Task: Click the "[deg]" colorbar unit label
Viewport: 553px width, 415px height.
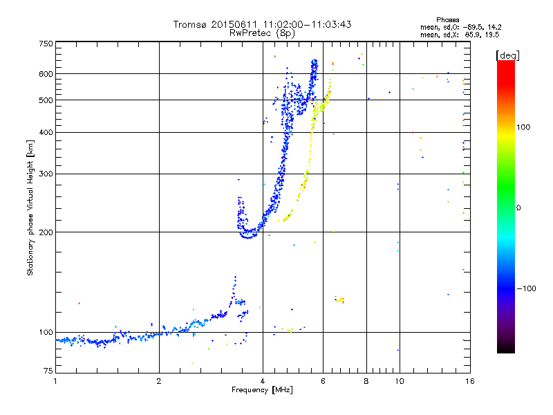Action: 507,55
